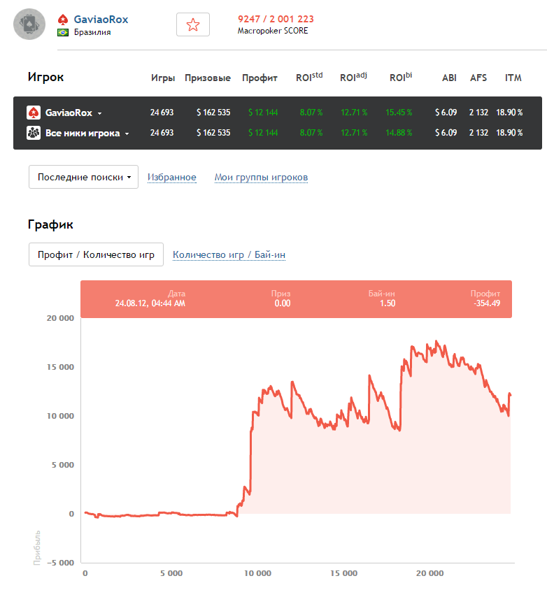Click the Призовые column header
The width and height of the screenshot is (547, 590).
tap(208, 78)
